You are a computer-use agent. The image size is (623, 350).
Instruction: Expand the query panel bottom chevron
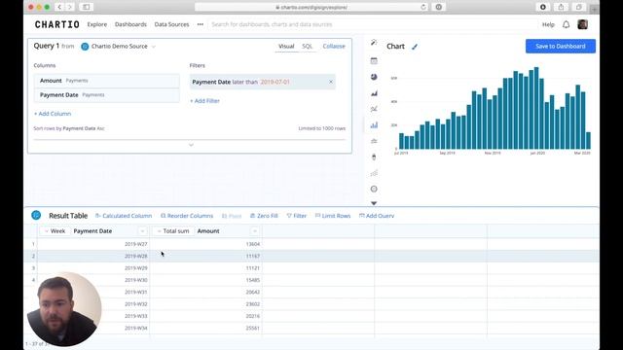pos(191,145)
